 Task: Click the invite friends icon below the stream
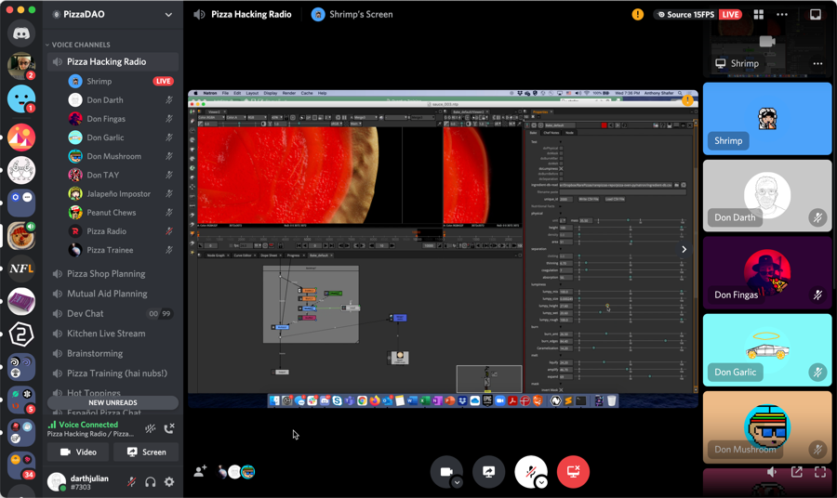pos(200,472)
